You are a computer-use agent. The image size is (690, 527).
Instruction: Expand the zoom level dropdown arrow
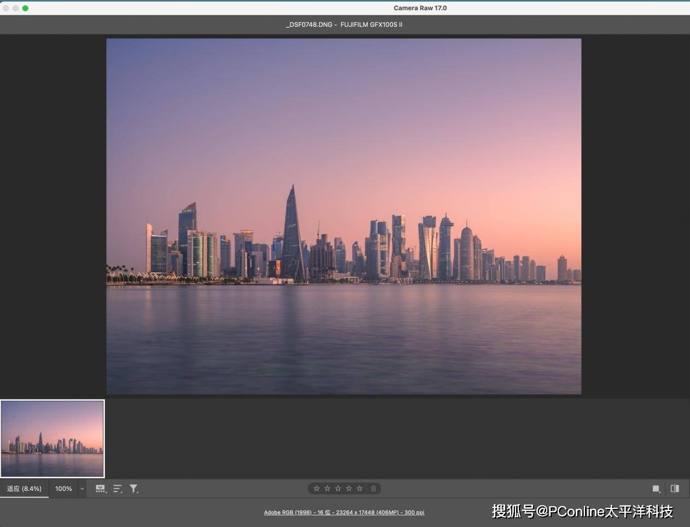click(82, 489)
